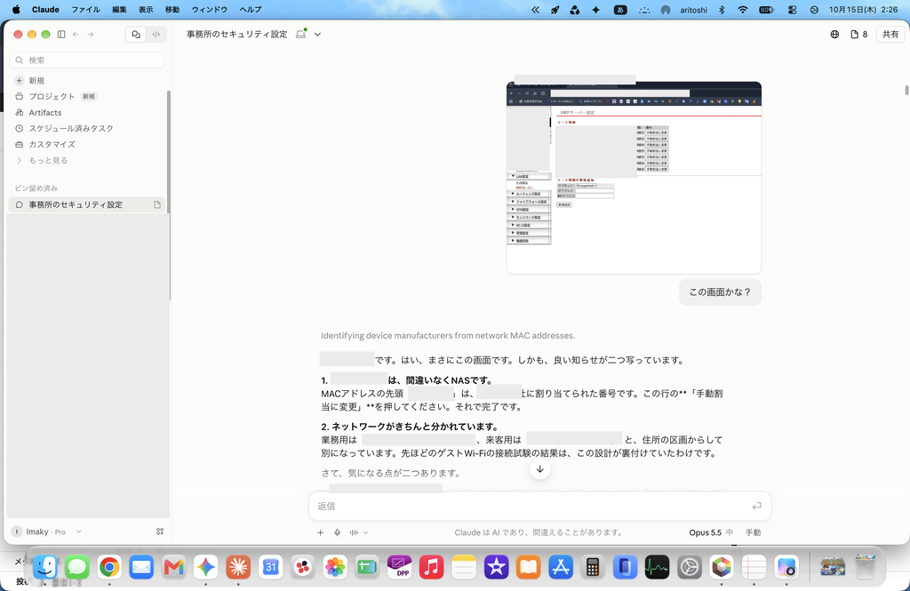Open Activity Monitor from the Dock
Viewport: 910px width, 591px height.
(657, 567)
